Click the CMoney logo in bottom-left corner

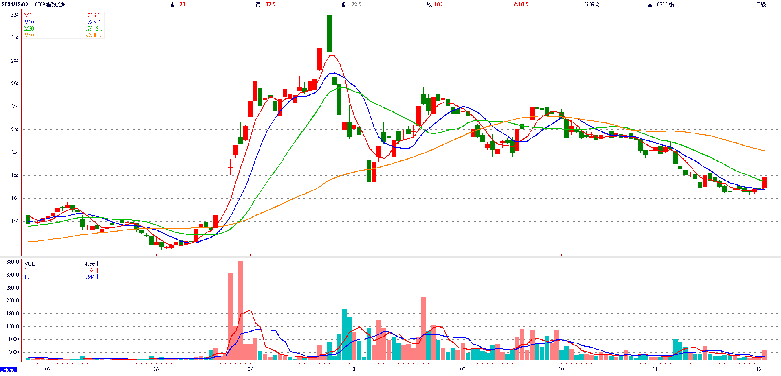tap(9, 370)
